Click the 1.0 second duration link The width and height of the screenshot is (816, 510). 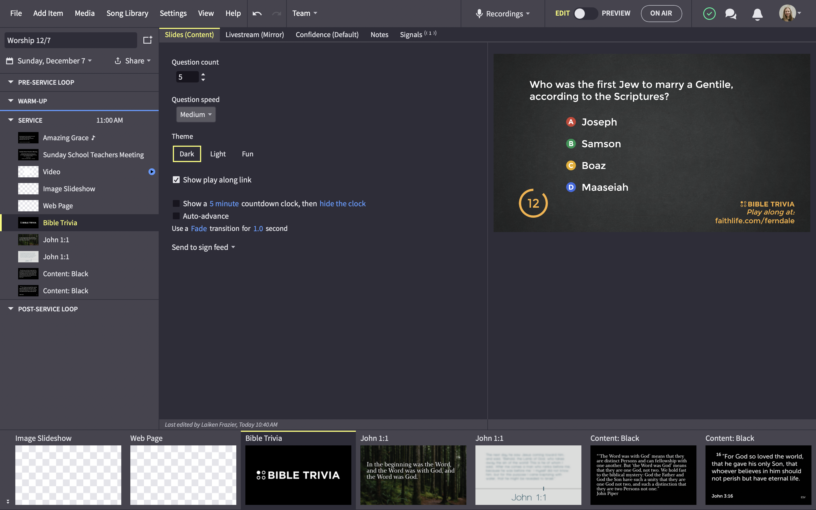pos(258,228)
